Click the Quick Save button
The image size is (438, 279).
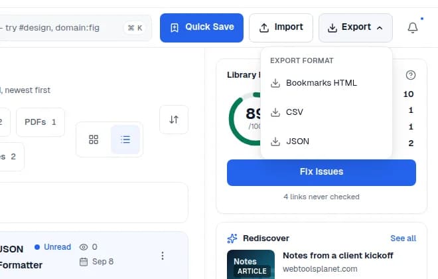[x=201, y=28]
